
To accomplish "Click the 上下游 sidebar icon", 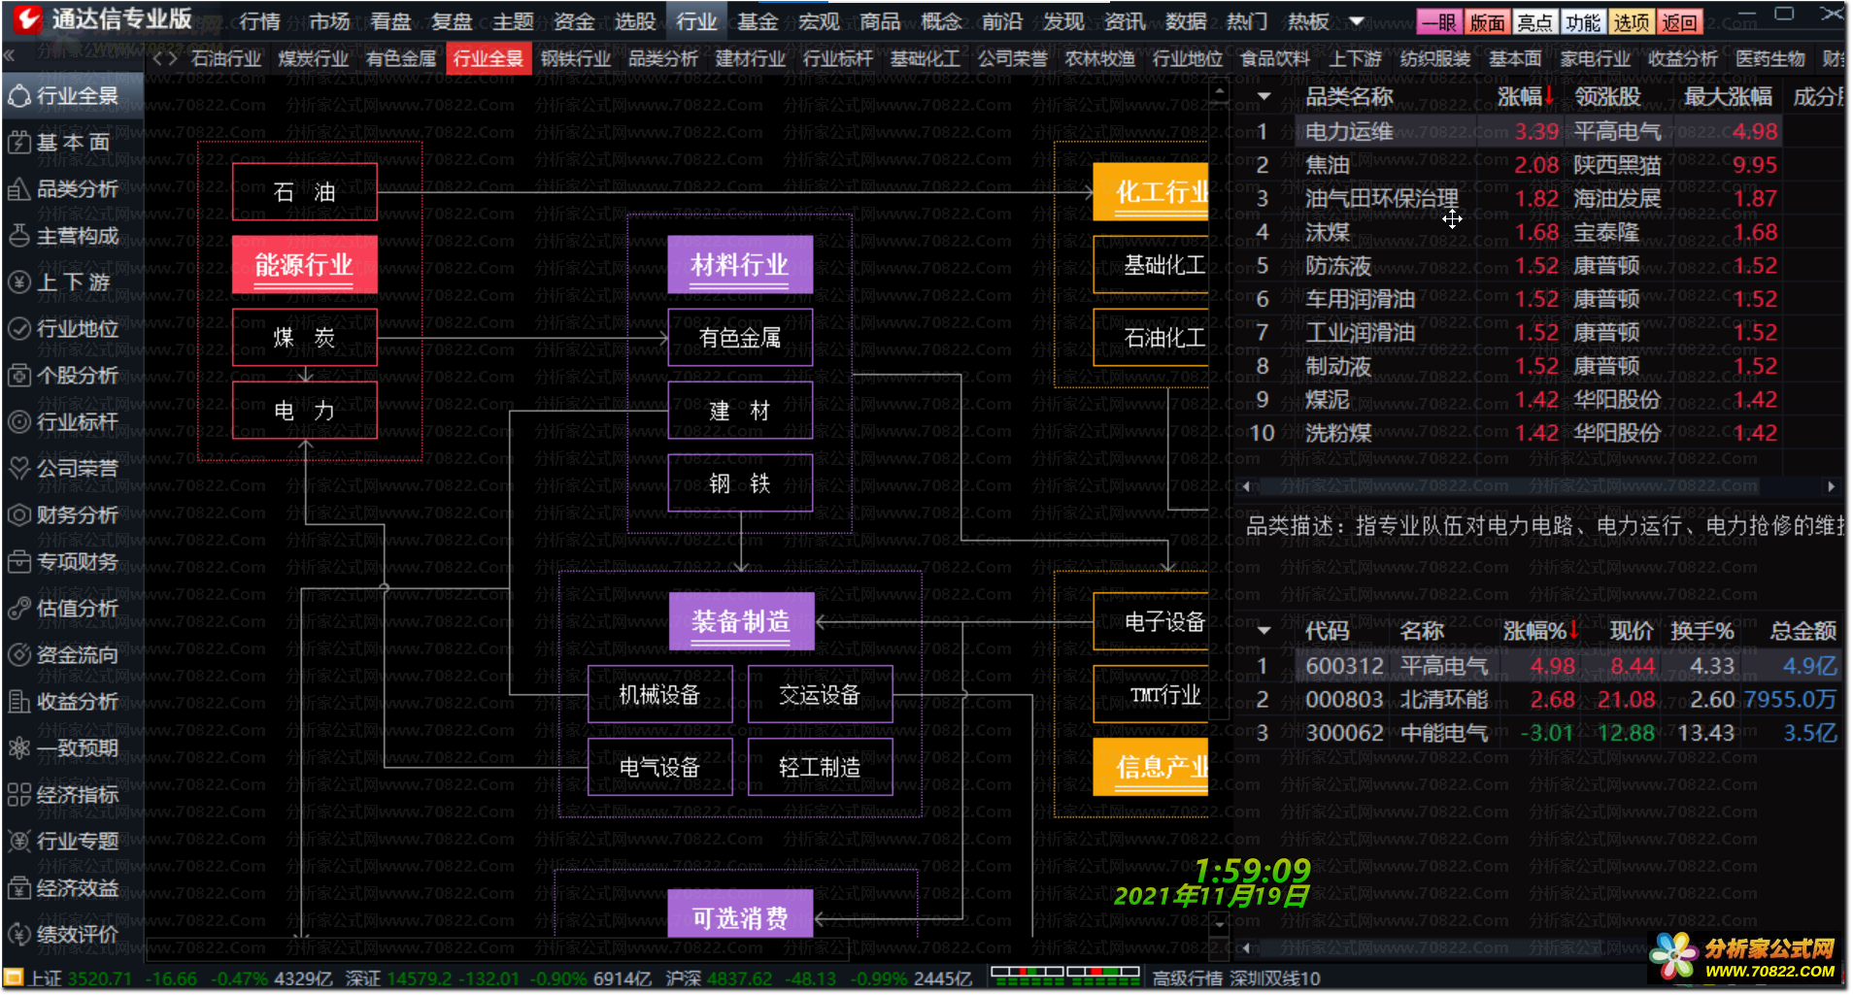I will (18, 282).
